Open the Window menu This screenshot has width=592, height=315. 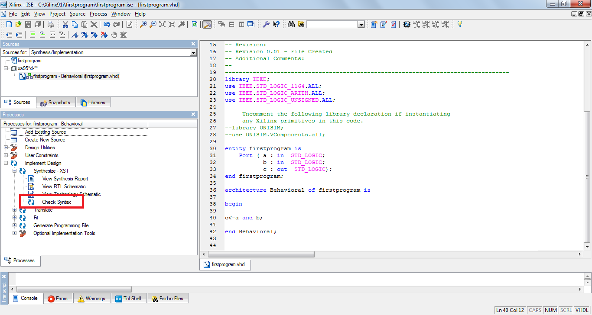[x=121, y=14]
